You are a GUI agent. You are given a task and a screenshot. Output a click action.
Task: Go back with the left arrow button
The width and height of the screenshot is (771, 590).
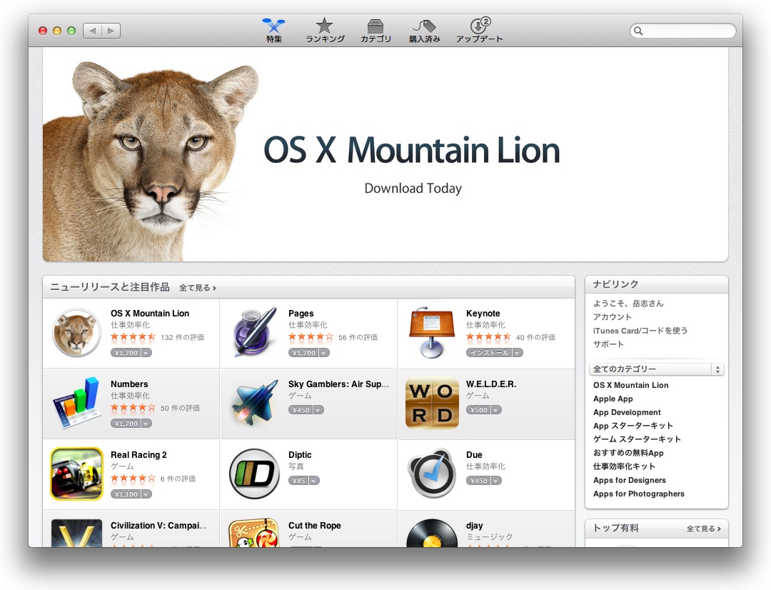93,31
